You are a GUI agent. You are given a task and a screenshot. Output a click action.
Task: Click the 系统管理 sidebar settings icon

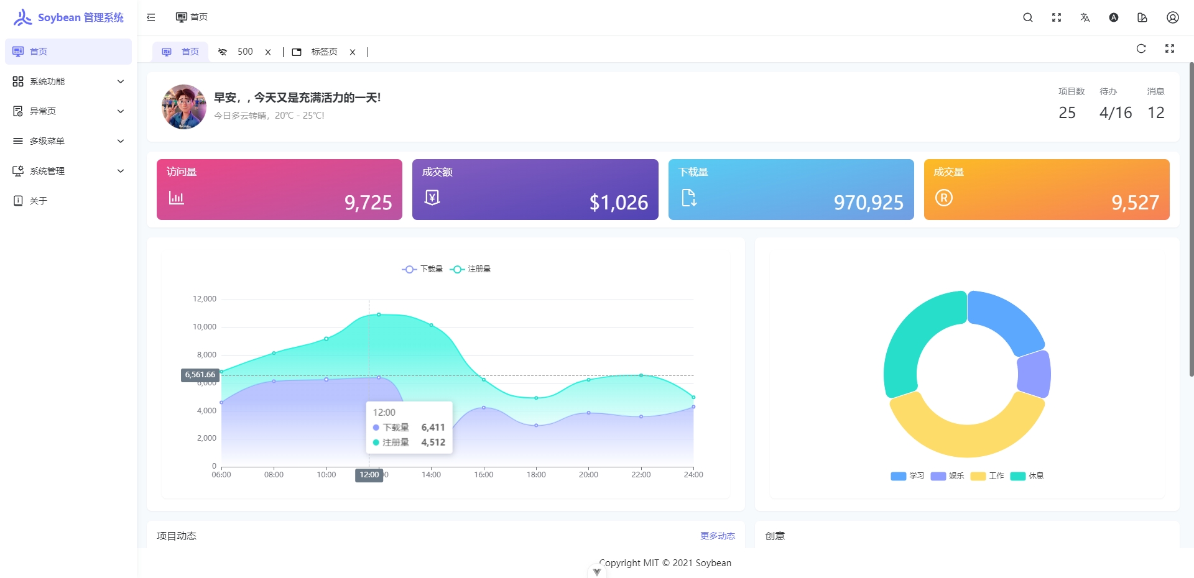[x=18, y=171]
